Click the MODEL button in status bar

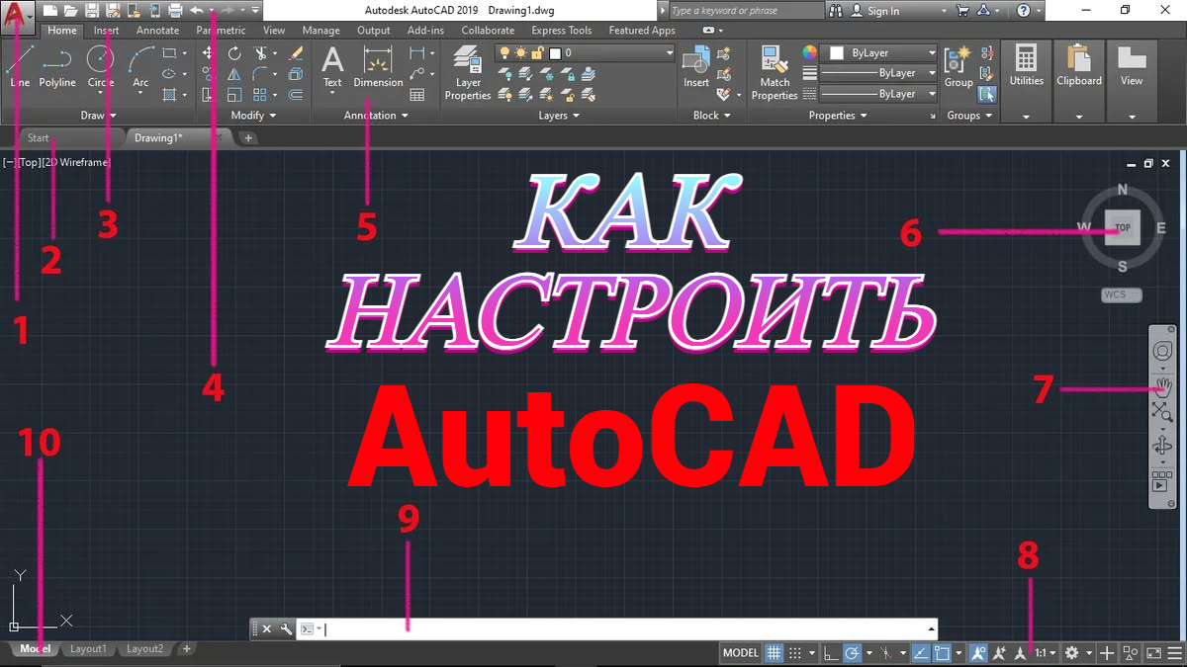(x=741, y=653)
